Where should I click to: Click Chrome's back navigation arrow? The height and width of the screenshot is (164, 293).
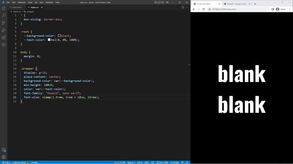(194, 9)
